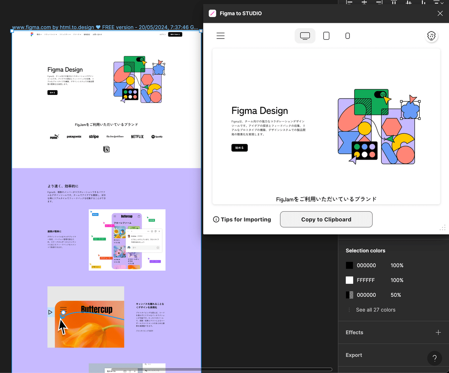The height and width of the screenshot is (373, 449).
Task: Select the frame title www.figma.com by html.to.design
Action: point(105,27)
